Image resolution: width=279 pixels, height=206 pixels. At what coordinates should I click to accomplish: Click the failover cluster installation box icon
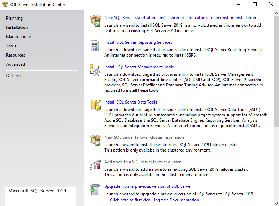click(x=95, y=141)
